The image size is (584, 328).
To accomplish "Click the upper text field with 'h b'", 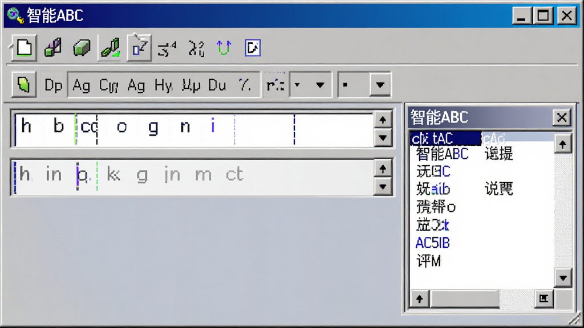I will 194,129.
